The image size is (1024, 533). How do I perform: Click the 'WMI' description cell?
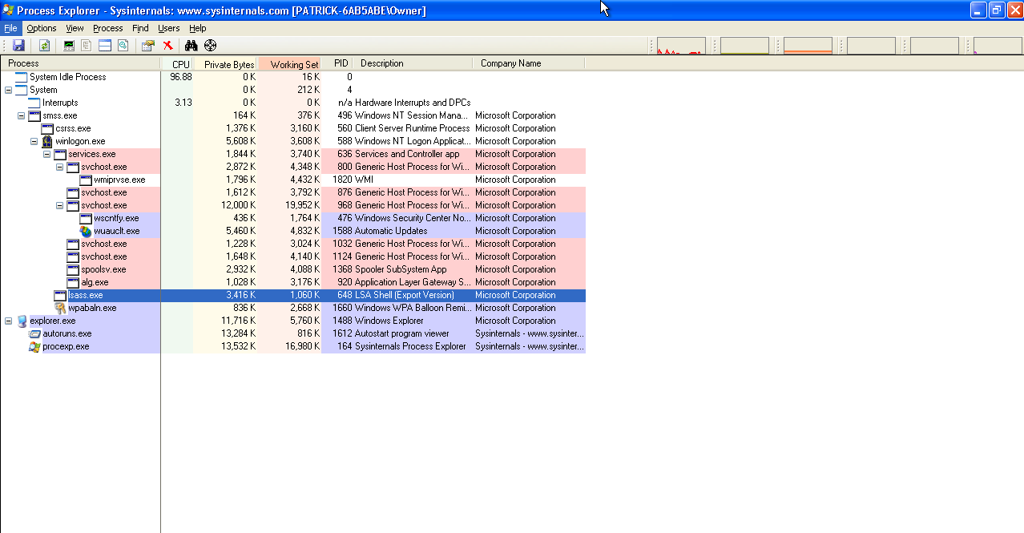364,180
